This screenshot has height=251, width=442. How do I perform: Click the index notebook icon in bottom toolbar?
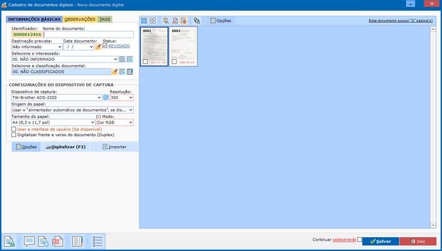tap(77, 242)
